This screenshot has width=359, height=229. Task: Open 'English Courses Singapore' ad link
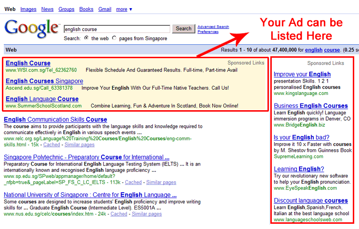[44, 81]
